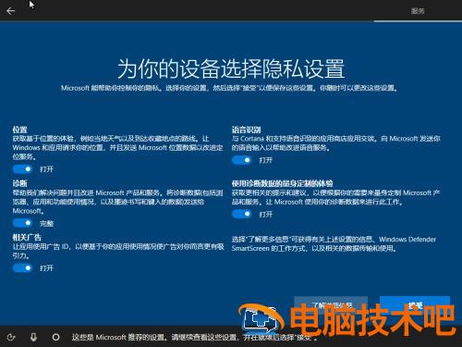Toggle the 位置 location switch
Screen dimensions: 462x347
(22, 169)
